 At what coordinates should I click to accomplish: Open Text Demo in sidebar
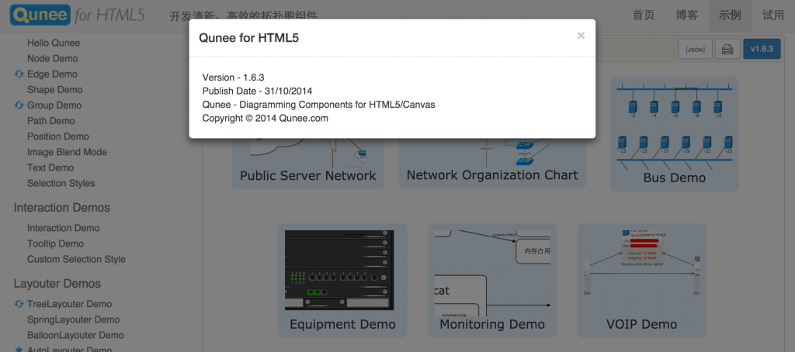(50, 167)
